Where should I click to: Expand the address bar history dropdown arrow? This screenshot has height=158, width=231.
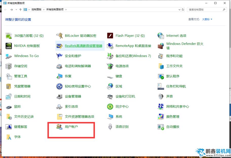180,10
